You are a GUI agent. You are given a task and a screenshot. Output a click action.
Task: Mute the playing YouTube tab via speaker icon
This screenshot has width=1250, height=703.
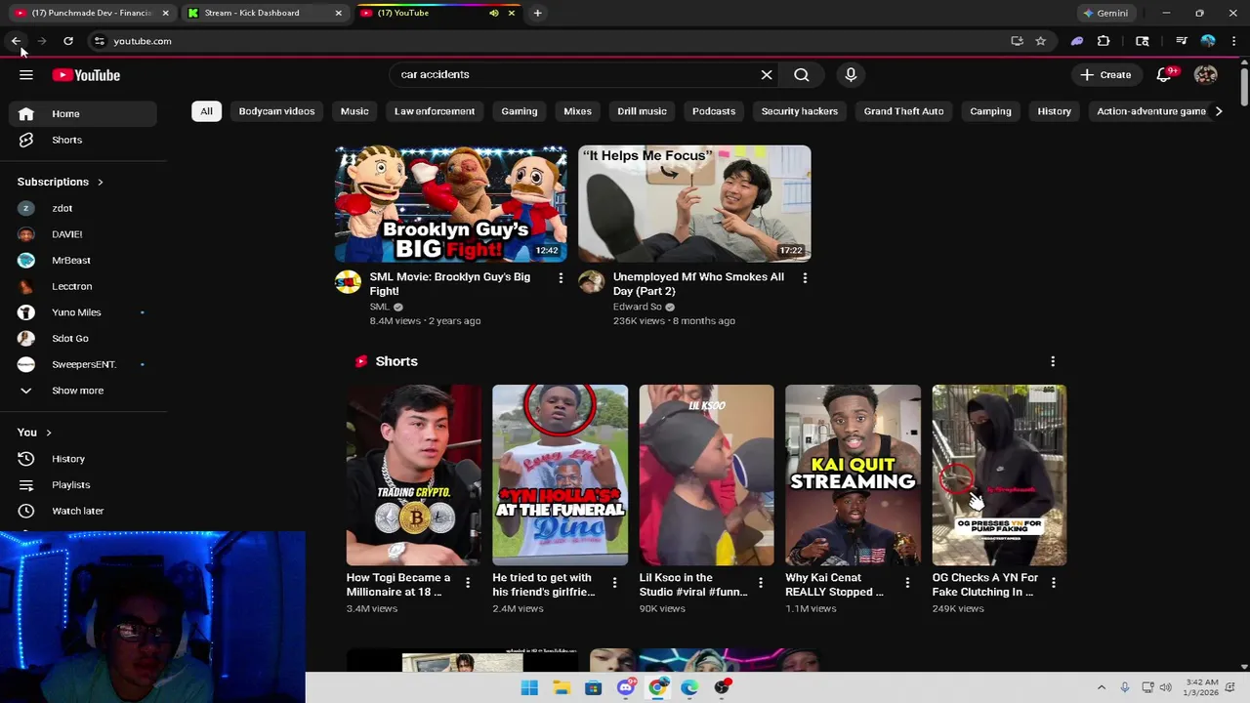493,13
